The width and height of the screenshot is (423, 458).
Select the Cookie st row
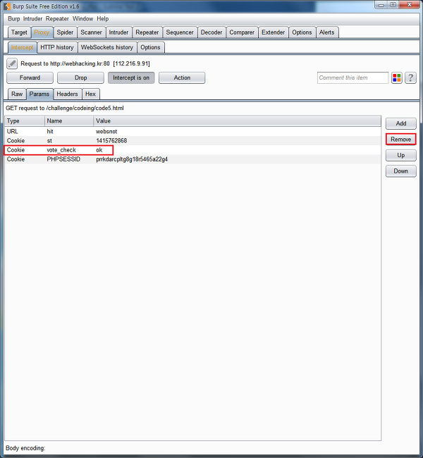click(x=192, y=141)
